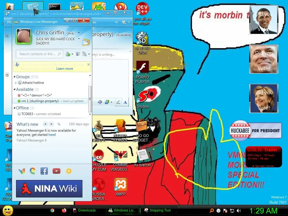This screenshot has height=216, width=288.
Task: Open the XMPP desktop icon
Action: [x=120, y=187]
